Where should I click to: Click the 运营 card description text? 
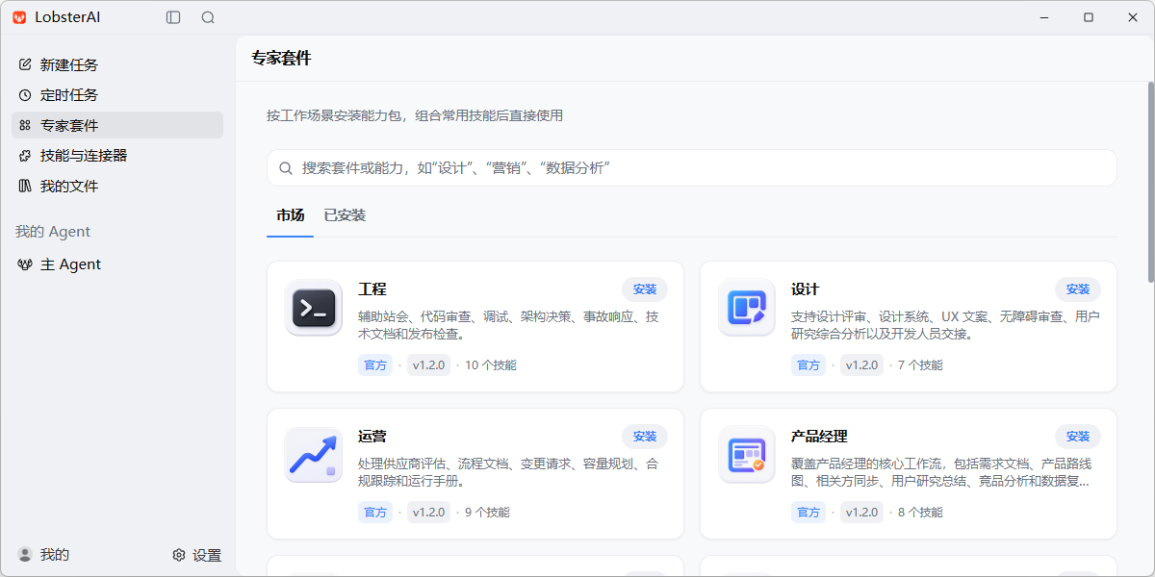tap(508, 472)
